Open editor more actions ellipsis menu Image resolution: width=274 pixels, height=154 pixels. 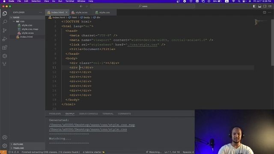(269, 12)
